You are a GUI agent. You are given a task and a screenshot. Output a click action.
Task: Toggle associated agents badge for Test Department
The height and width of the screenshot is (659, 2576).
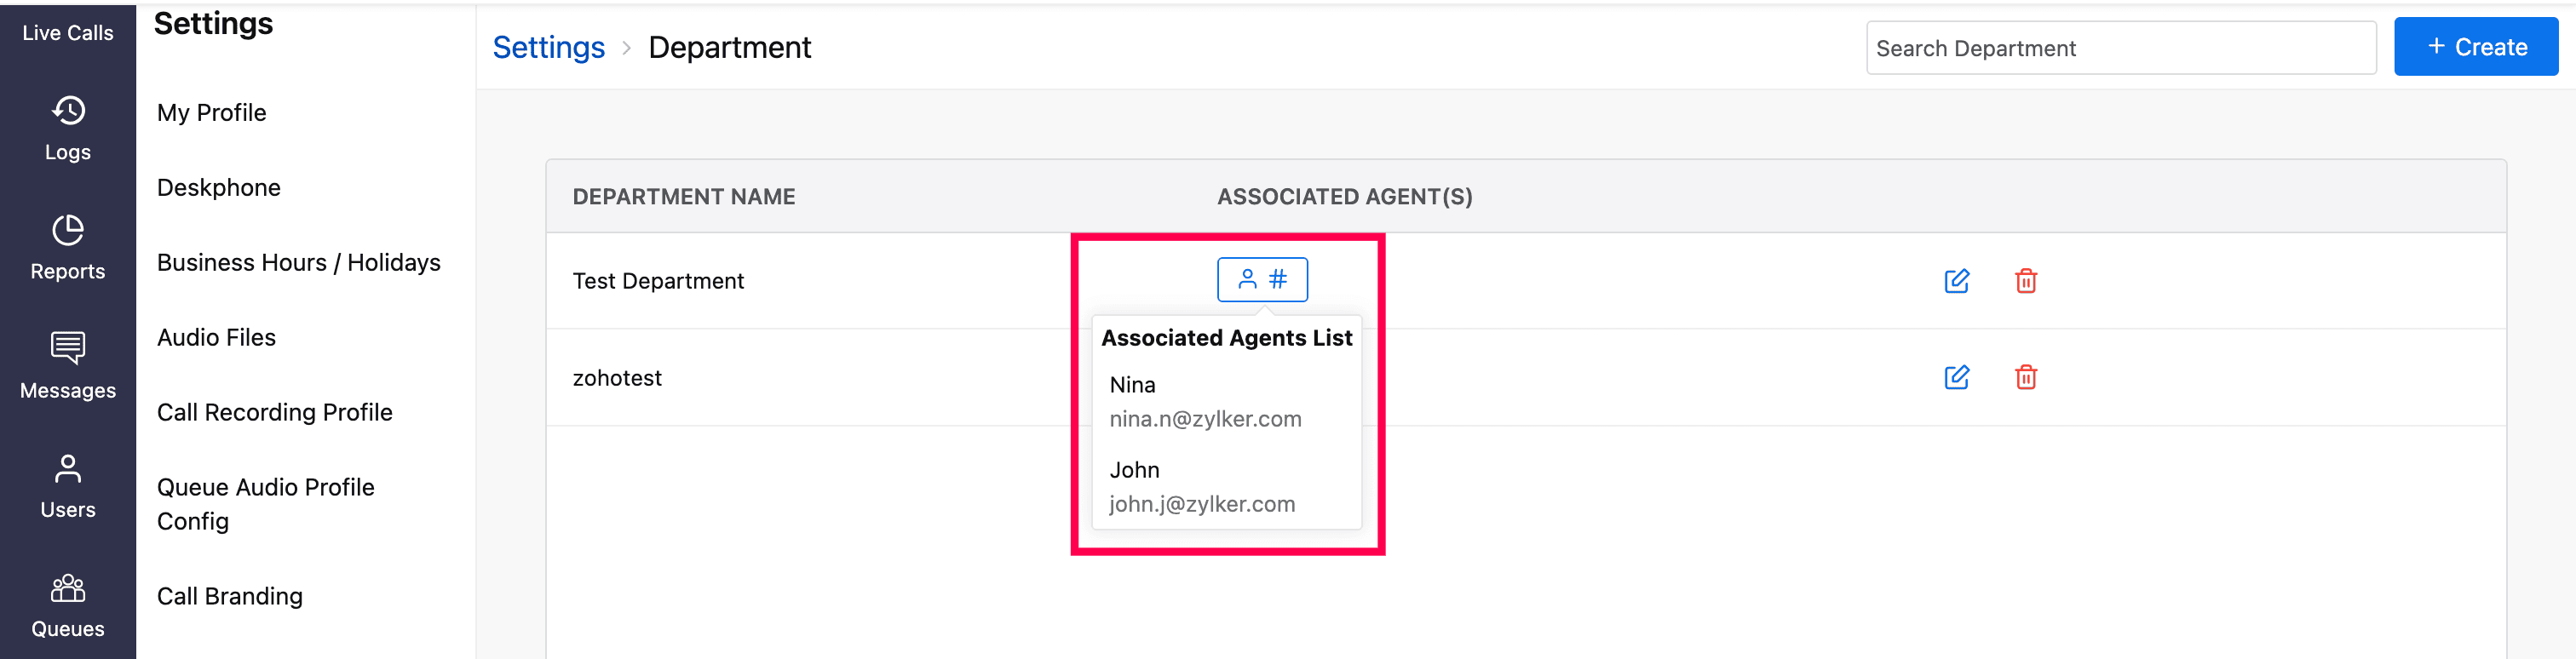pos(1261,279)
